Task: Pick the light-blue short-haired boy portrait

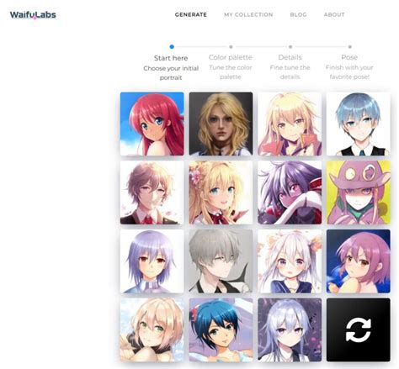Action: (x=358, y=124)
